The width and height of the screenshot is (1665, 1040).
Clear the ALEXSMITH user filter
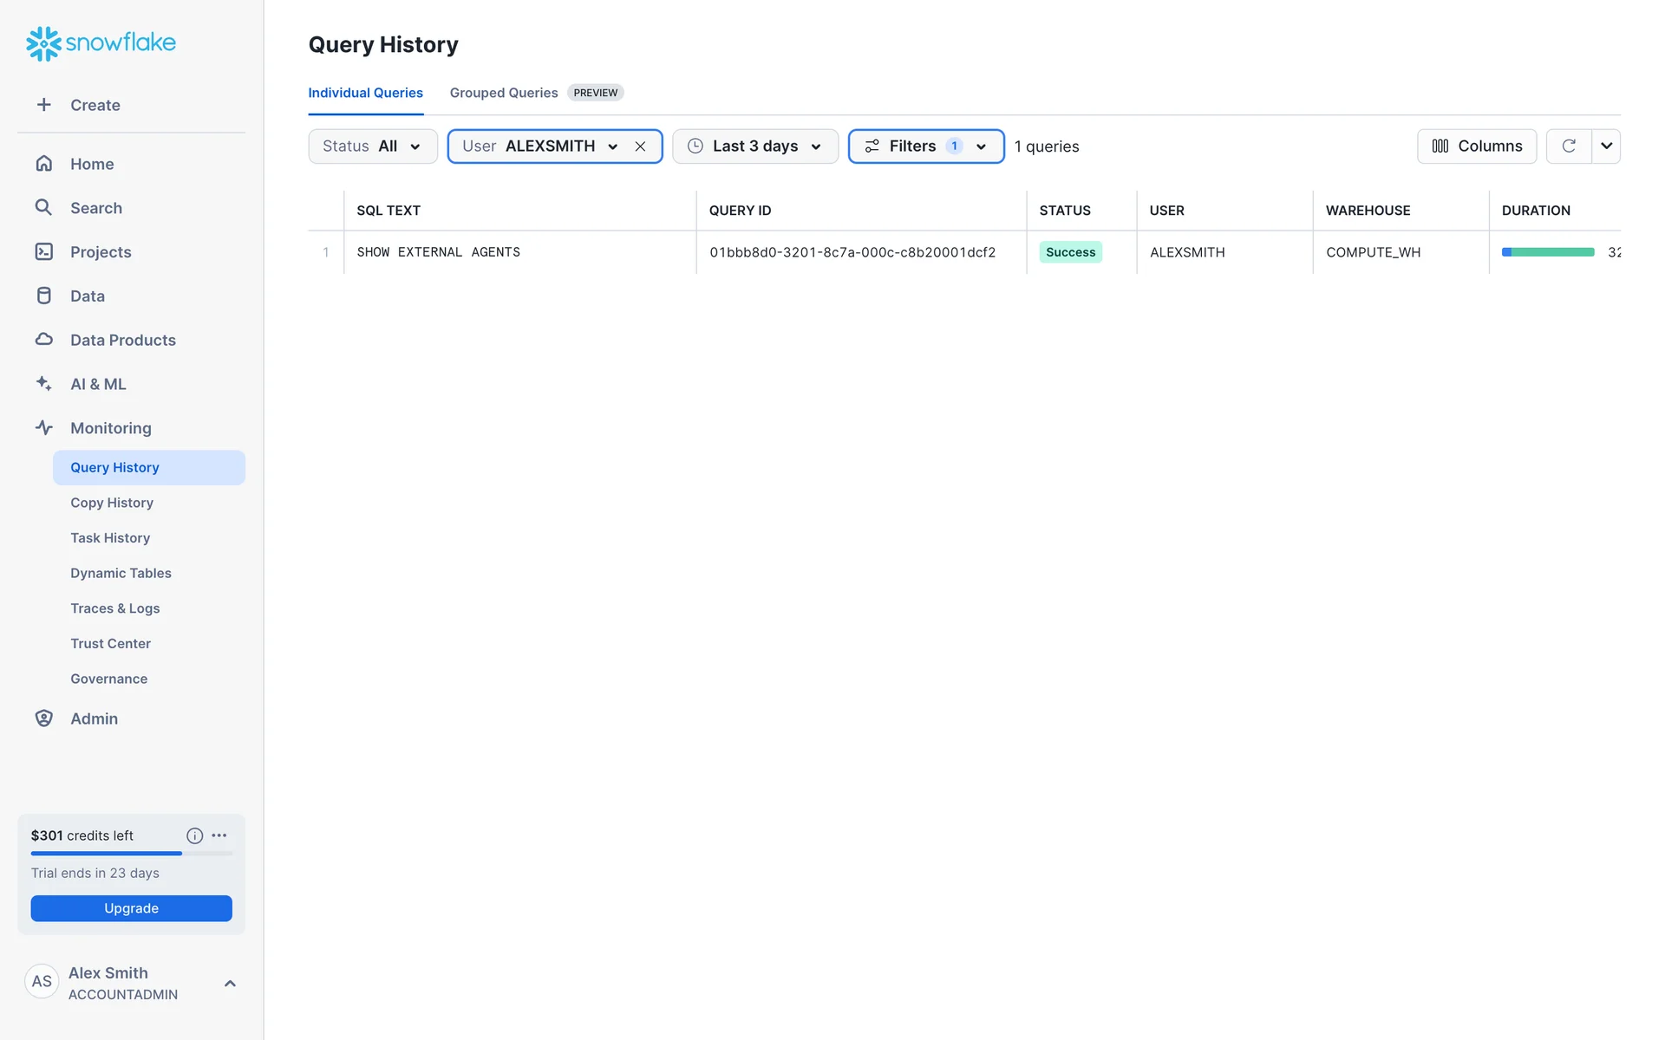[x=640, y=146]
